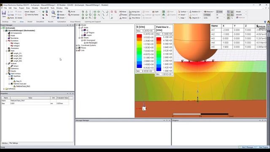Expand the Planes node in model tree
Viewport: 270px width, 152px height.
tap(77, 48)
